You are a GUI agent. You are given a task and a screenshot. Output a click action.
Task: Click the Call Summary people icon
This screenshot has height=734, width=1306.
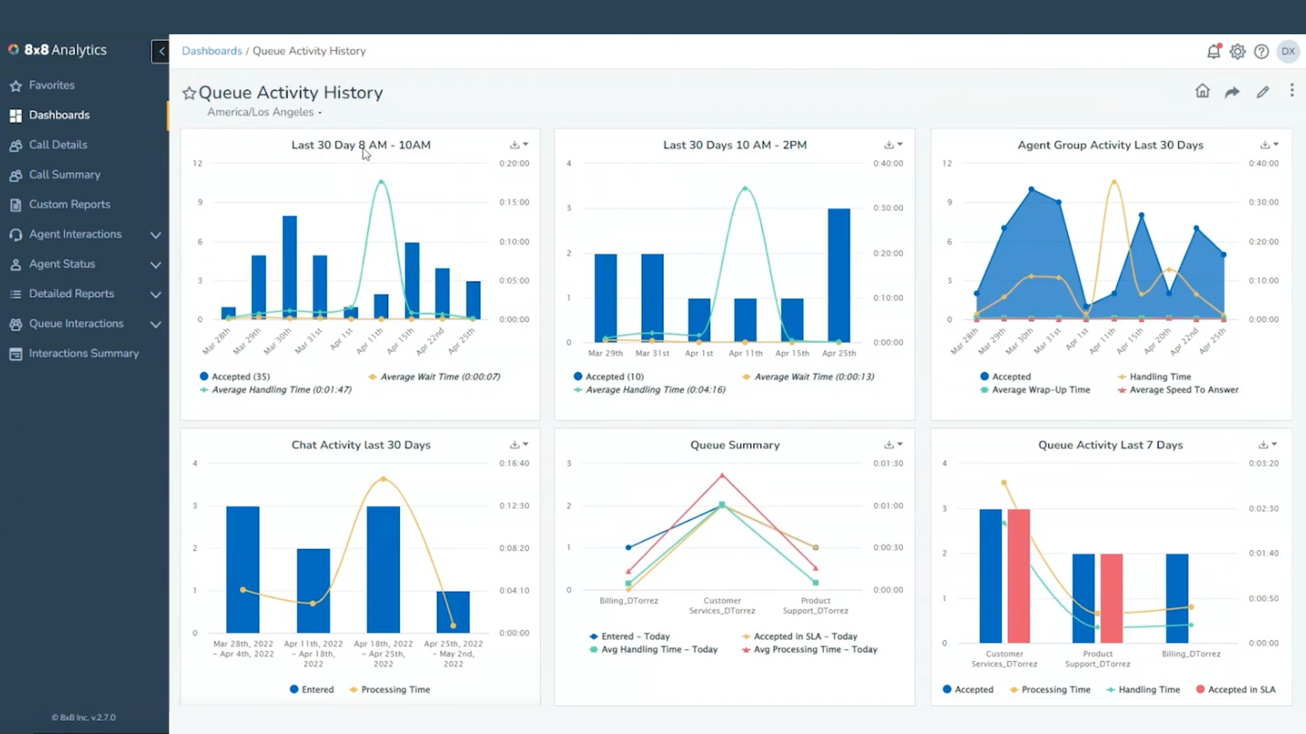[x=16, y=175]
